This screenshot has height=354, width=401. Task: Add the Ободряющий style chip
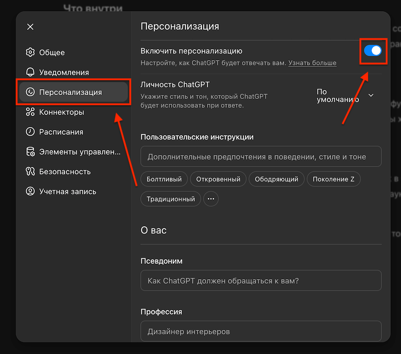276,179
